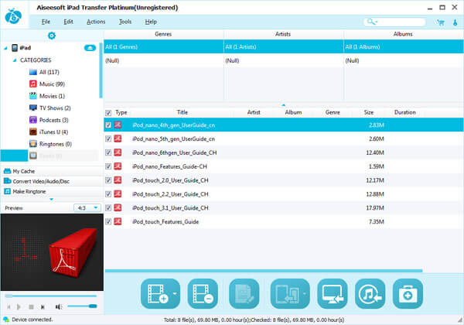This screenshot has width=464, height=325.
Task: Click the register key icon
Action: [x=455, y=22]
